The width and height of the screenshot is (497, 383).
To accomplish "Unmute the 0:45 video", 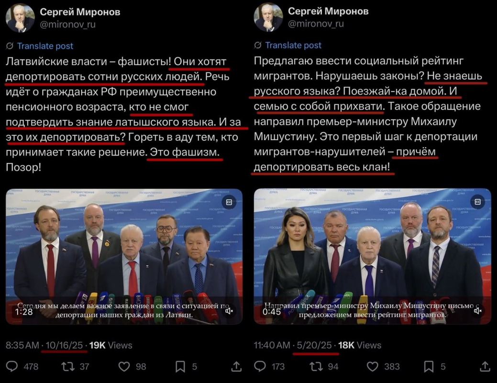I will pyautogui.click(x=478, y=311).
